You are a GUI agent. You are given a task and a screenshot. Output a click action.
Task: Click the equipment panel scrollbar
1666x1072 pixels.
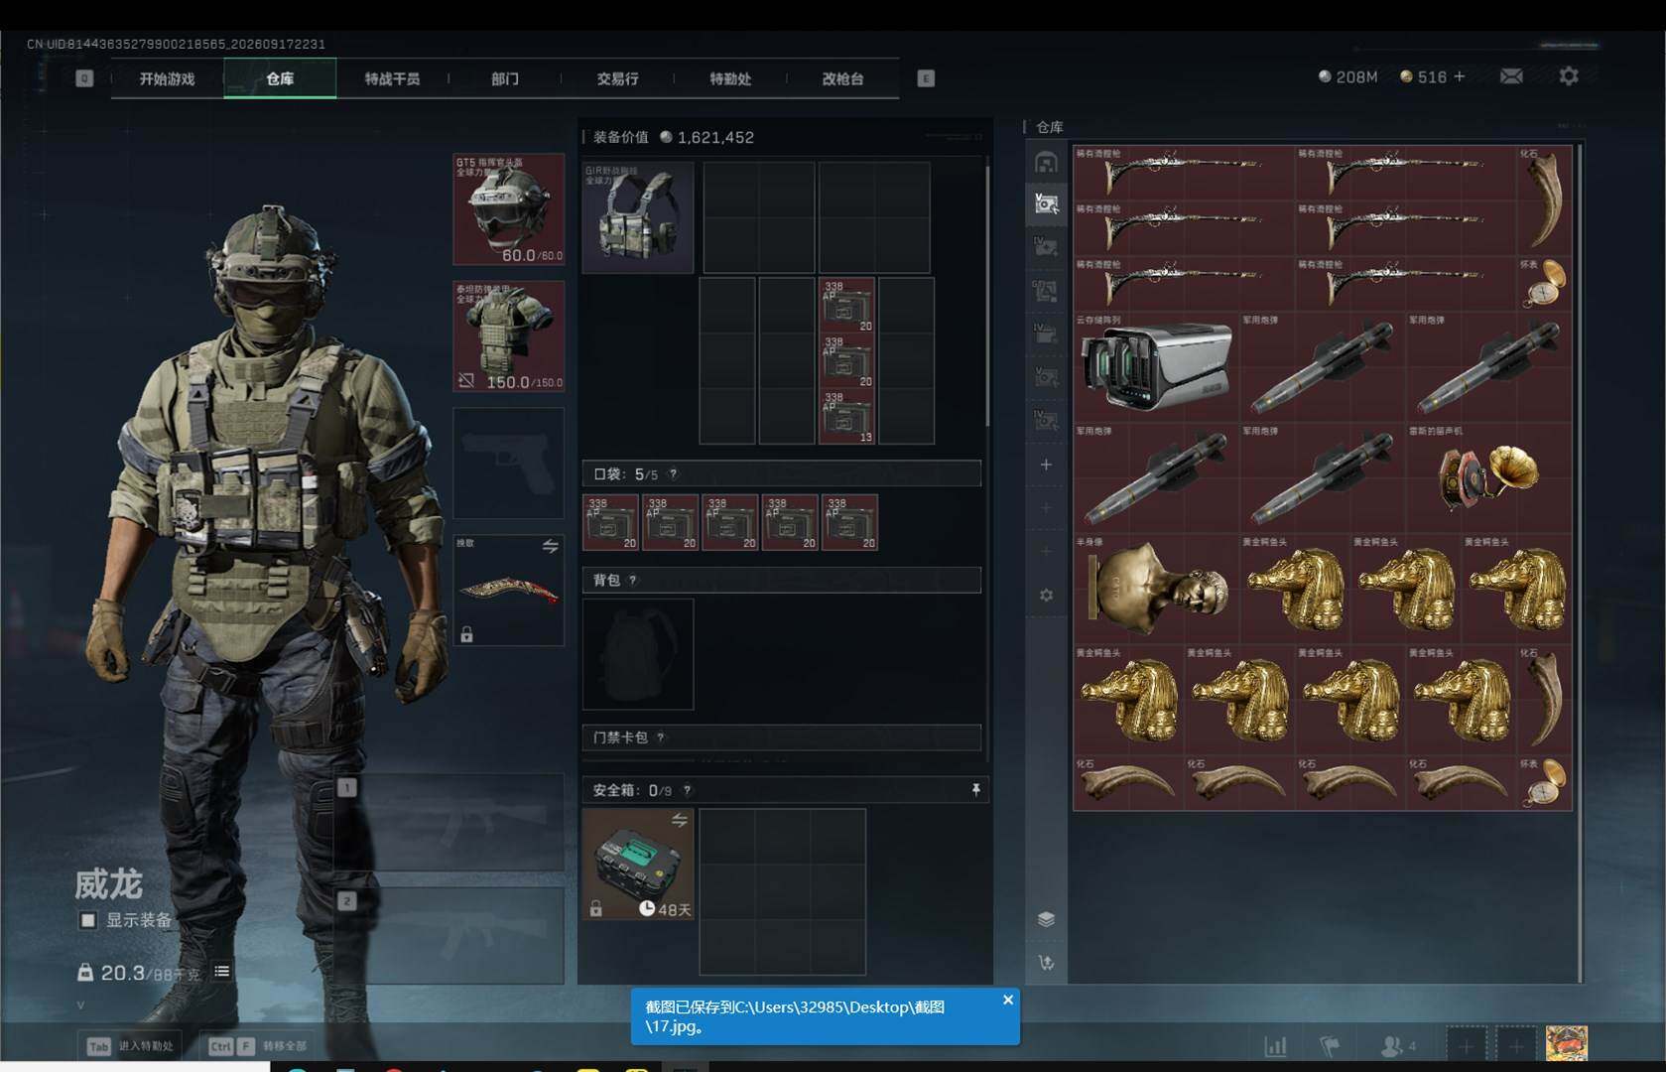point(987,295)
